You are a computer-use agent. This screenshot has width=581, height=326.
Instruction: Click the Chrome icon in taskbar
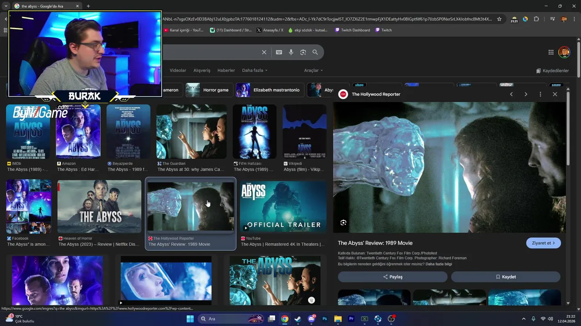[x=284, y=319]
